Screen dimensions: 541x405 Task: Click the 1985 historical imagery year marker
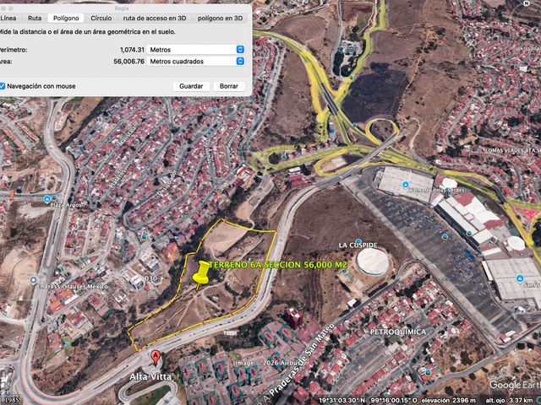coord(11,400)
